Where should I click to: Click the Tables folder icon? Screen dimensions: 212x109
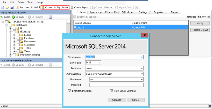click(x=22, y=48)
